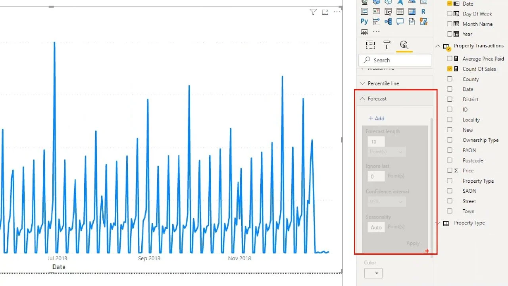Open the Confidence interval dropdown
Screen dimensions: 508x286
(386, 201)
